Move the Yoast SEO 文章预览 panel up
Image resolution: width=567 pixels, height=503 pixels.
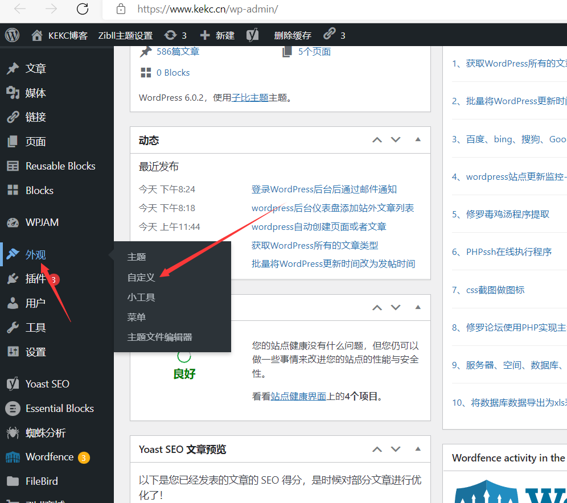[x=377, y=450]
